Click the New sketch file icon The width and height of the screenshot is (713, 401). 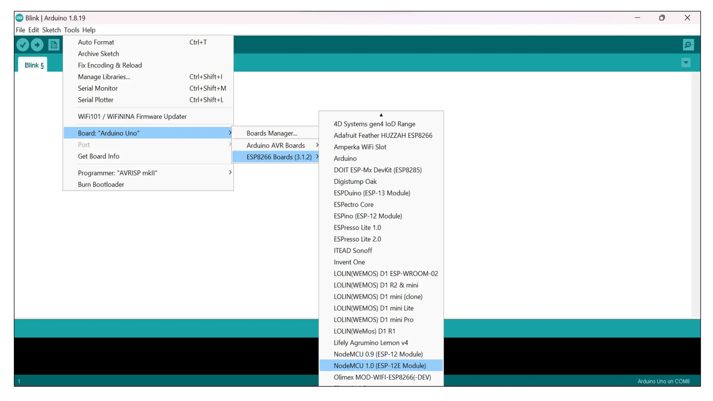click(x=54, y=45)
